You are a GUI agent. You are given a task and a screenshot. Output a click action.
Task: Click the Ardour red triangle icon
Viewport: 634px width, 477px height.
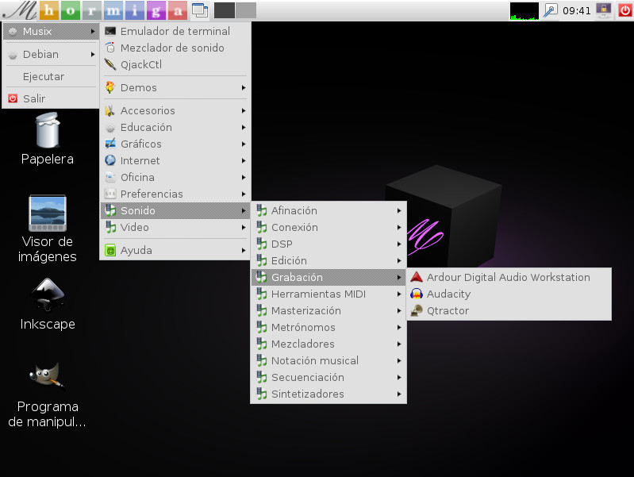tap(416, 277)
